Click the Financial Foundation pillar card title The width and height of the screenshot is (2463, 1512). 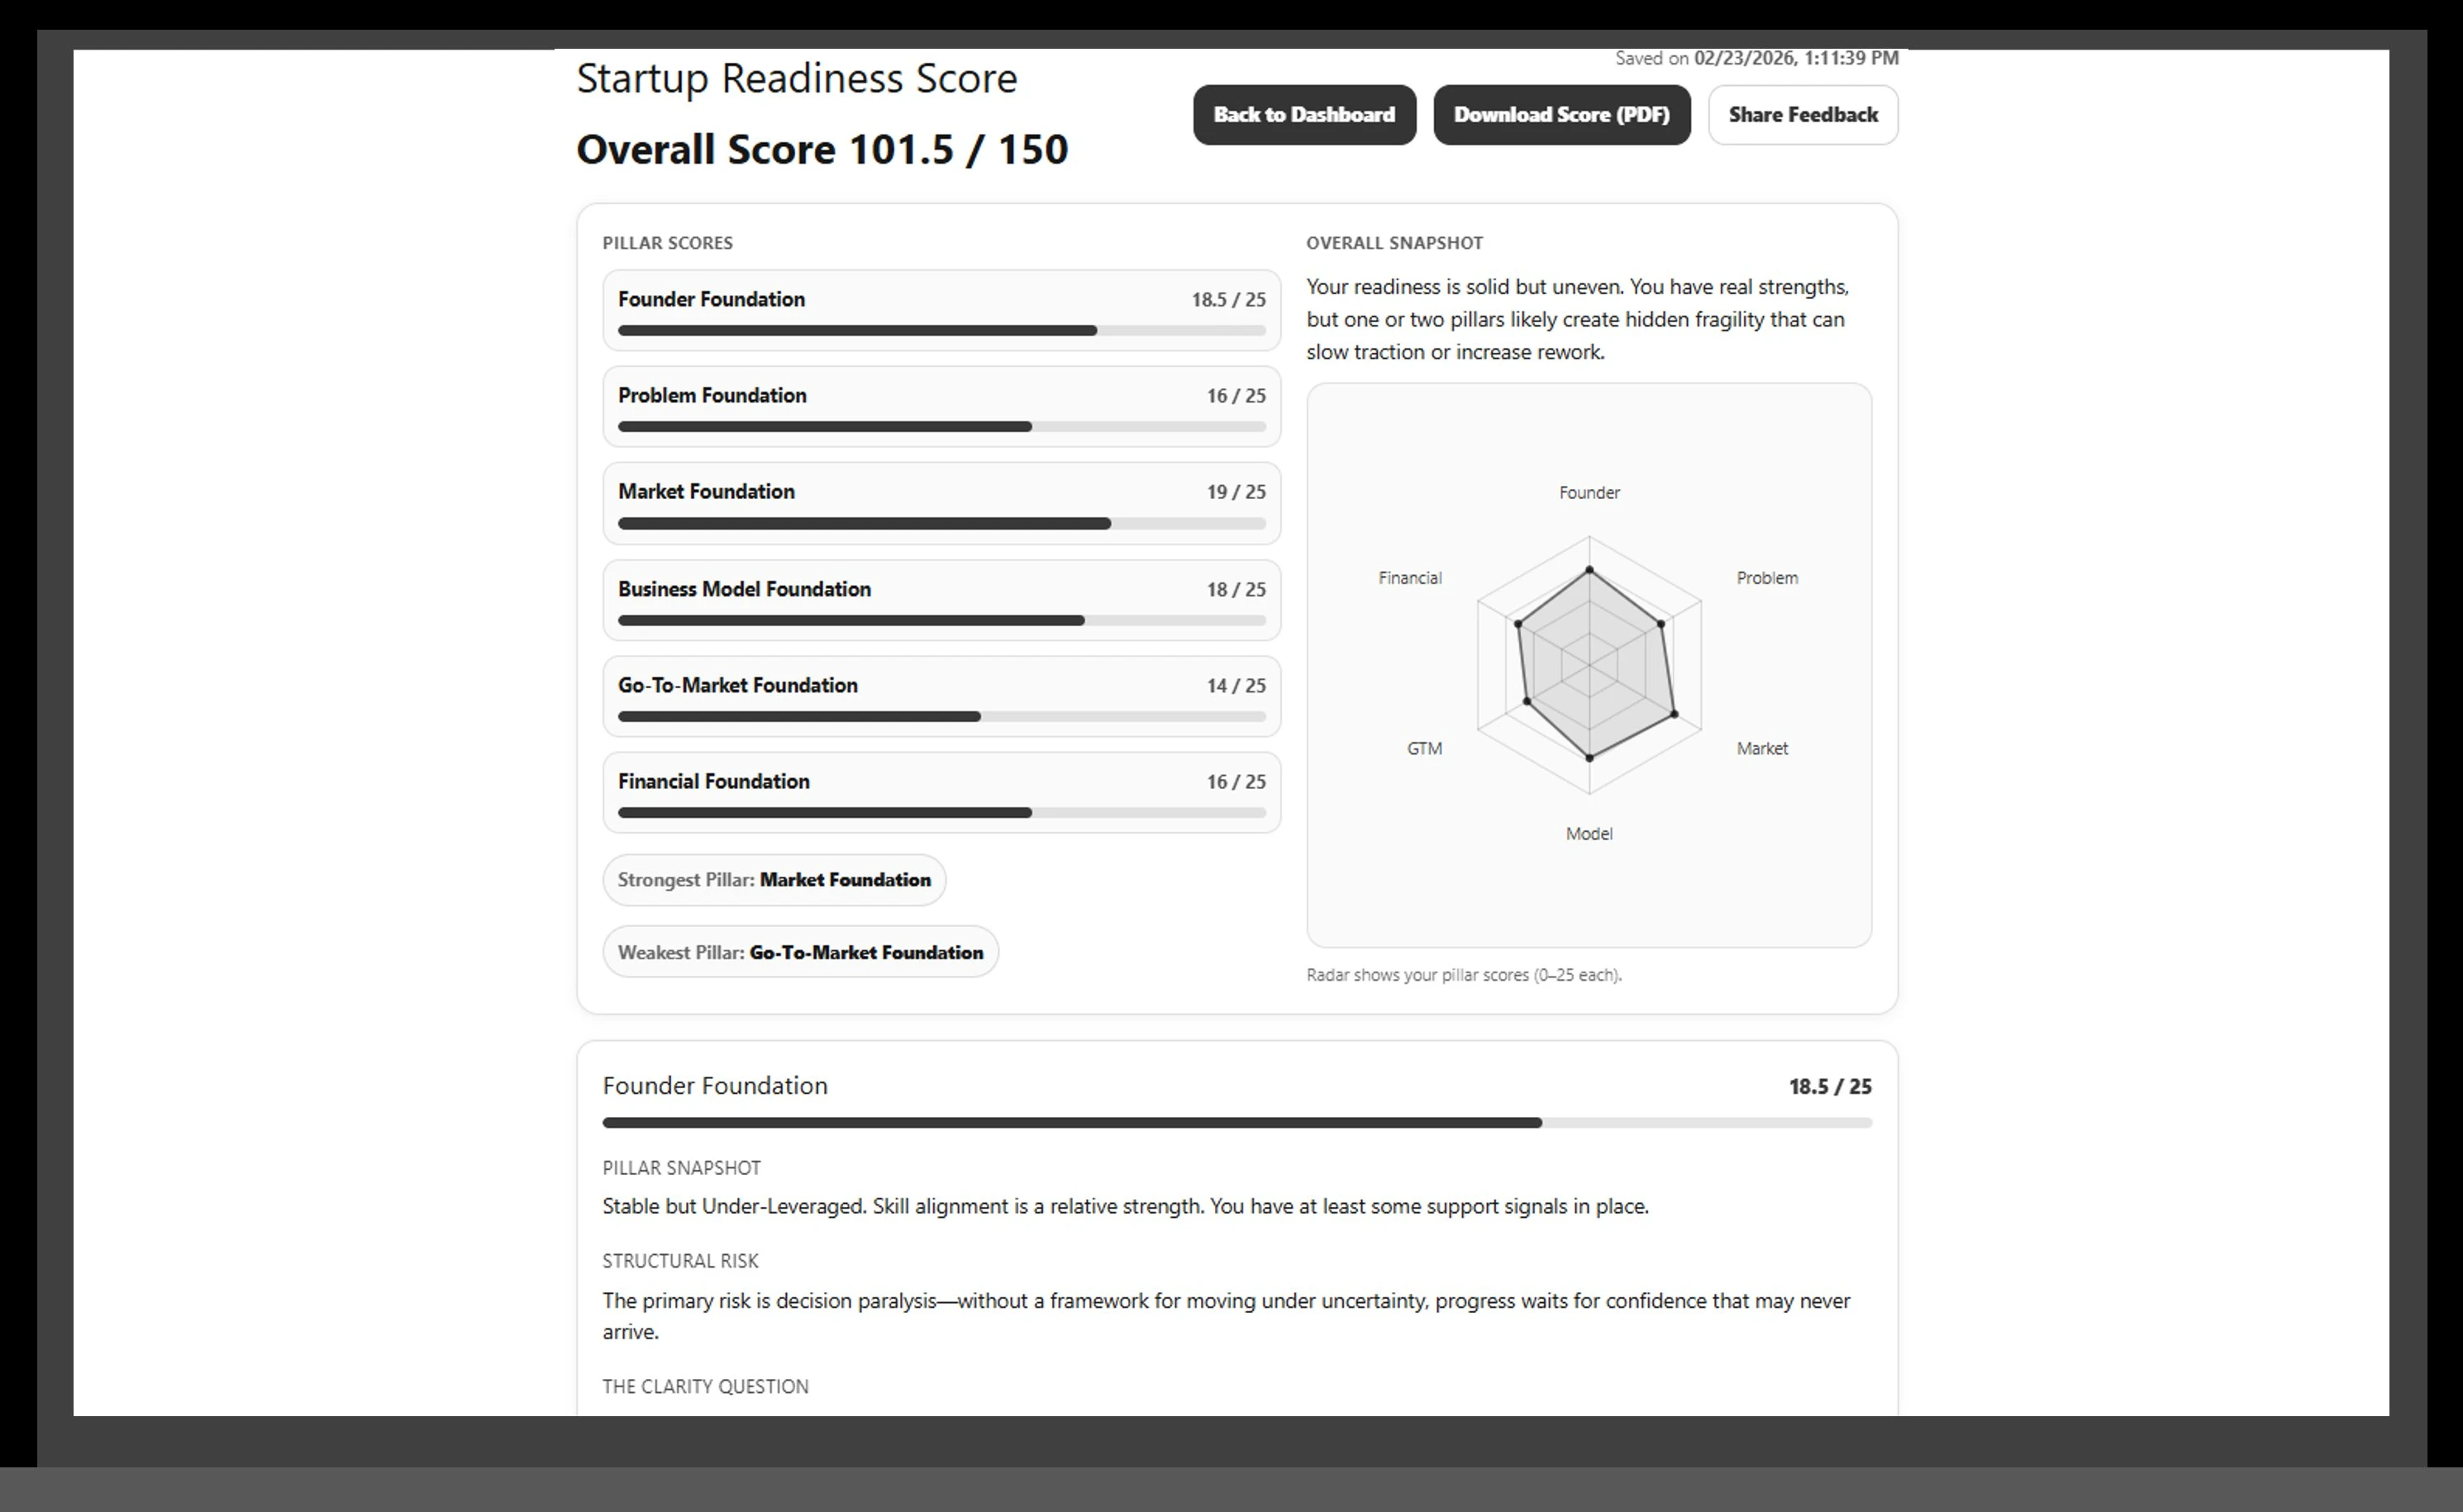[713, 782]
